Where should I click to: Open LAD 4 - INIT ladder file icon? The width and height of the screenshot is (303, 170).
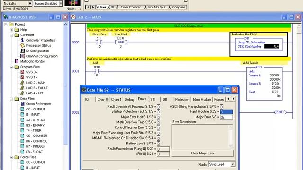(x=22, y=93)
